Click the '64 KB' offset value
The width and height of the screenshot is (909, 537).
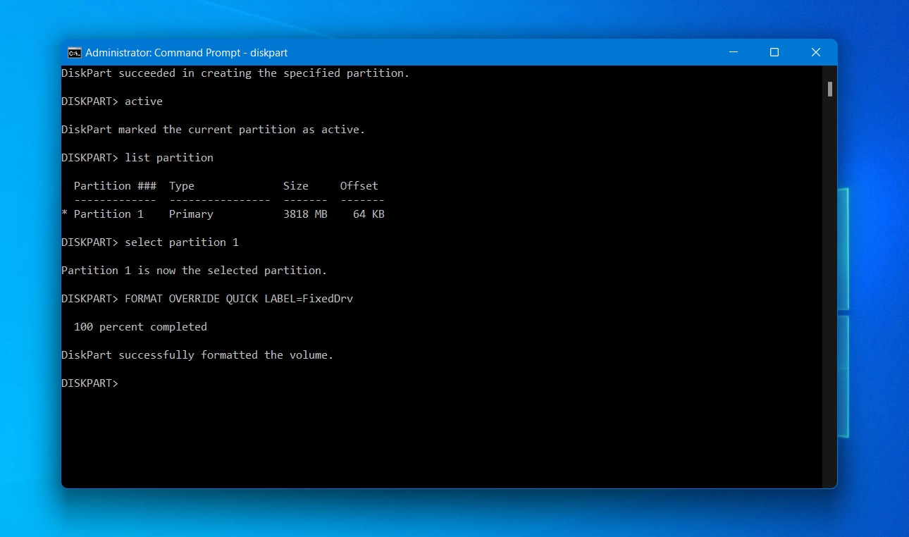369,214
